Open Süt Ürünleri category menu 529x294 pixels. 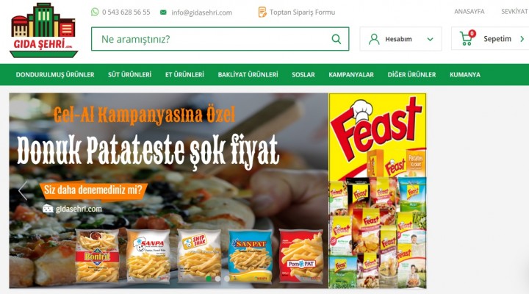click(x=129, y=74)
